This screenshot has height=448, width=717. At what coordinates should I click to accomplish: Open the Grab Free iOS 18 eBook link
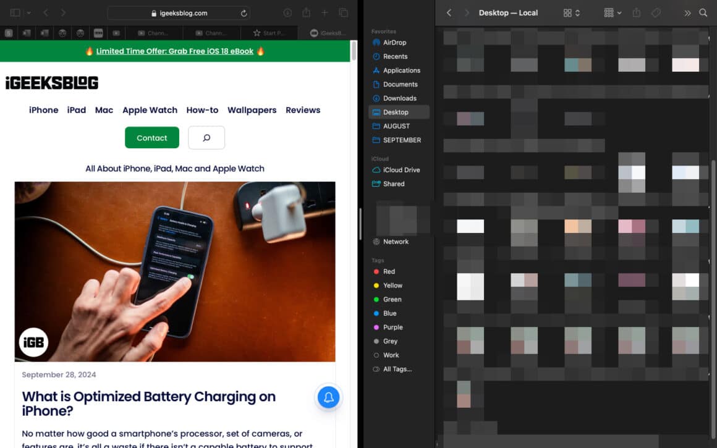pyautogui.click(x=176, y=51)
